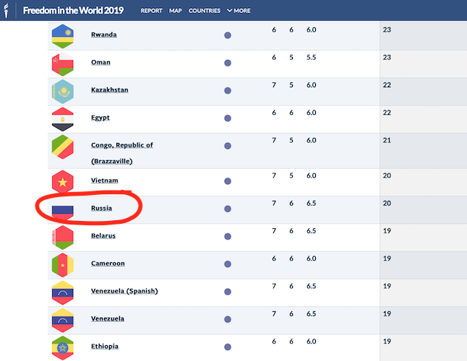Click the Ethiopia flag icon
This screenshot has height=361, width=467.
coord(62,347)
